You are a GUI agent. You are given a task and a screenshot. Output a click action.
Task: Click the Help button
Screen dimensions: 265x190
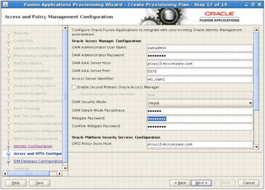point(16,183)
